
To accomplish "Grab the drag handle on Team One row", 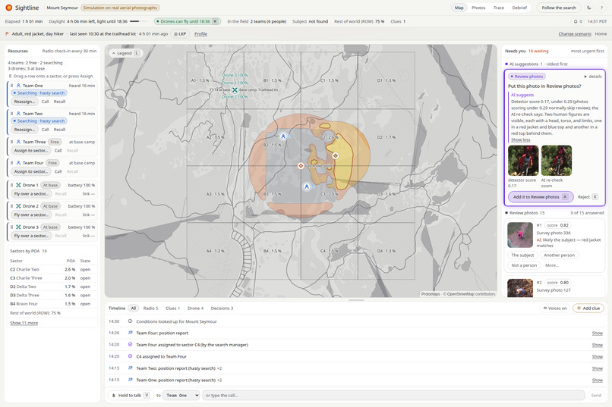I will pos(11,86).
